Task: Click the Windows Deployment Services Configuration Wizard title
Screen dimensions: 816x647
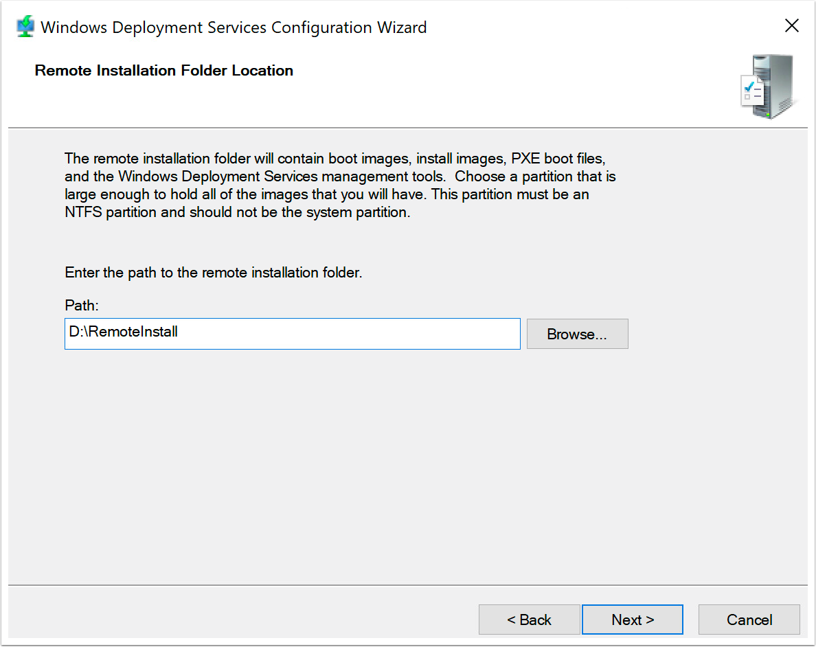Action: click(234, 27)
